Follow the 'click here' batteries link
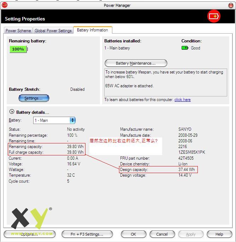 click(x=182, y=100)
